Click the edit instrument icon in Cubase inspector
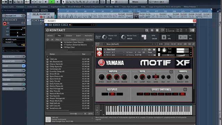The width and height of the screenshot is (222, 125). tap(24, 16)
